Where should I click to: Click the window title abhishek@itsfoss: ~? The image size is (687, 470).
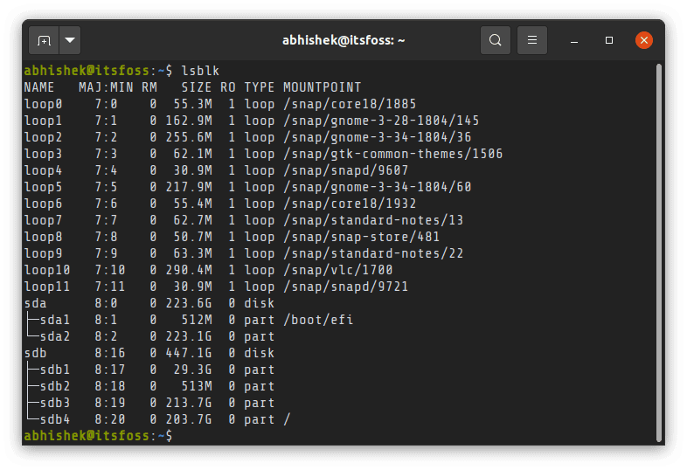tap(343, 40)
